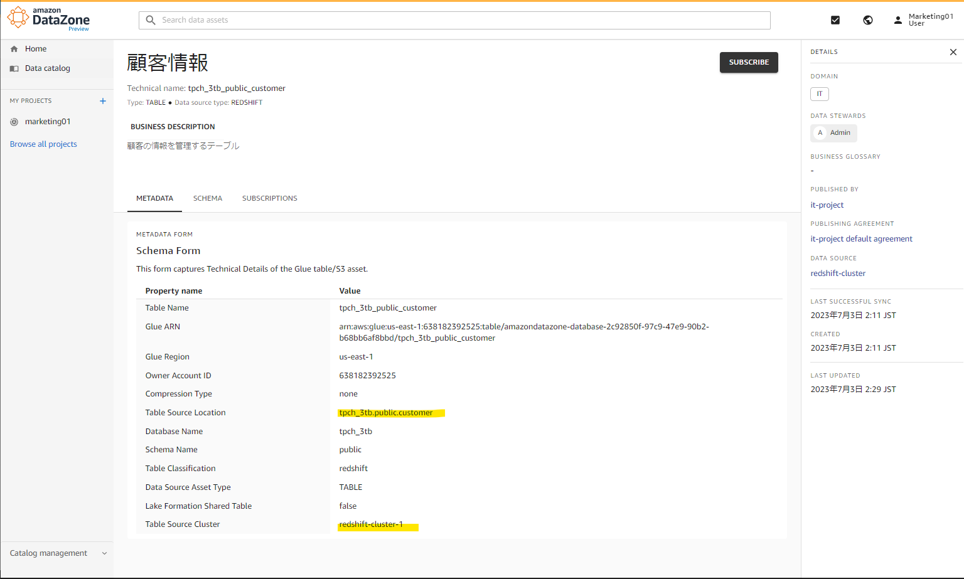Click the Marketing01 user profile icon
This screenshot has height=579, width=964.
click(898, 20)
